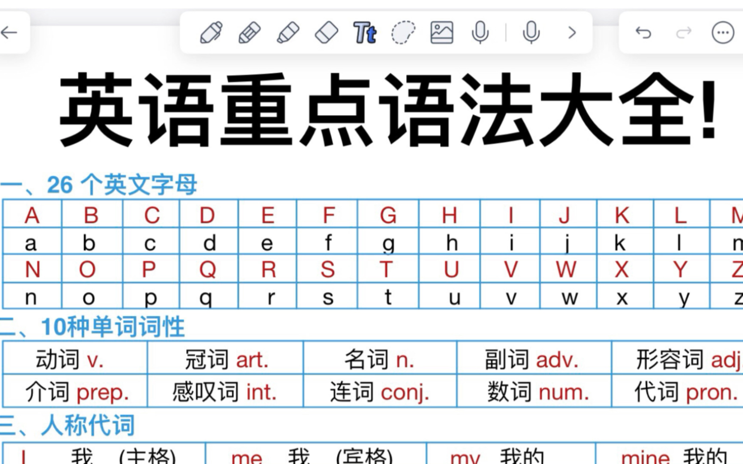The width and height of the screenshot is (743, 464).
Task: Tap the 代词 pron. cell
Action: coord(678,391)
